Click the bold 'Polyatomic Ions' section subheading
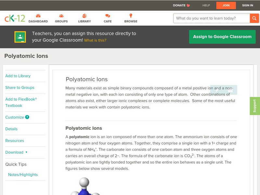Image resolution: width=260 pixels, height=195 pixels. tap(84, 128)
